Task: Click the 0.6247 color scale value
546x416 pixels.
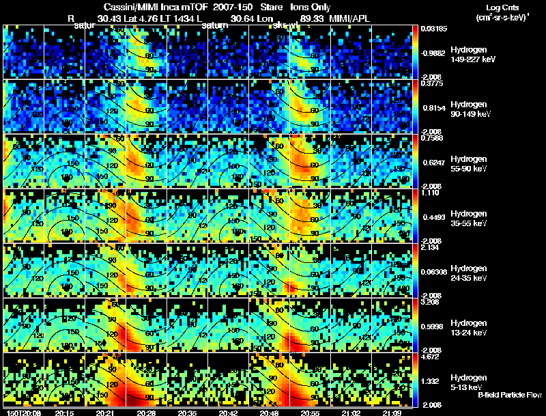Action: pyautogui.click(x=434, y=163)
